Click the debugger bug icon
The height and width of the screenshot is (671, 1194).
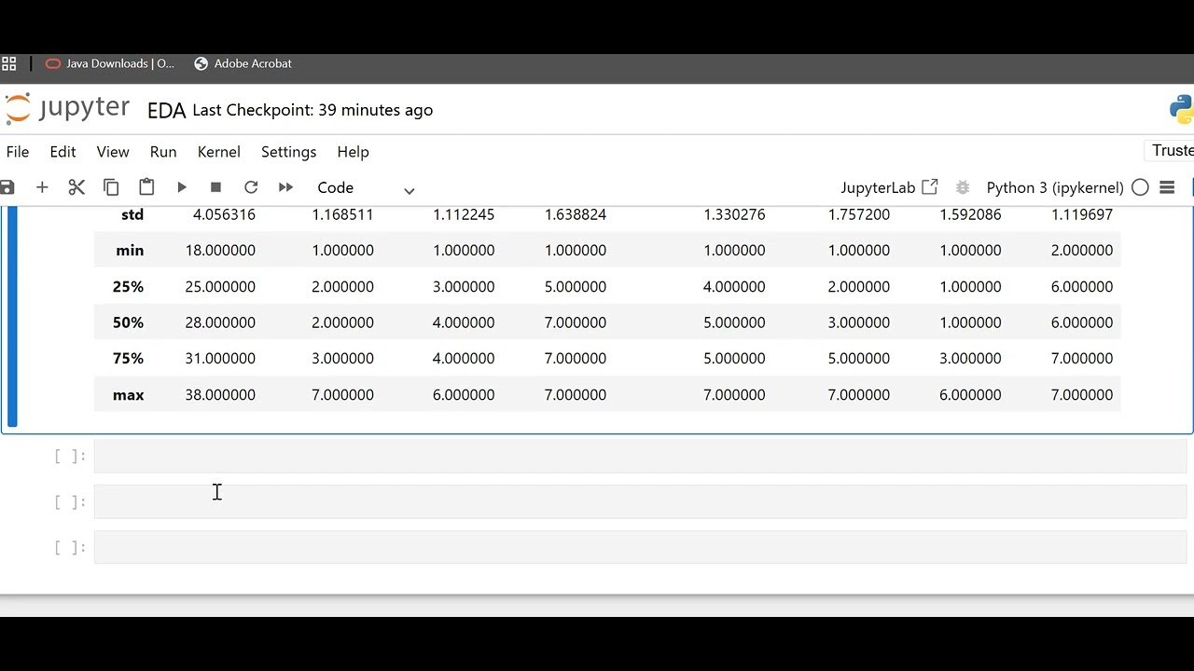963,187
